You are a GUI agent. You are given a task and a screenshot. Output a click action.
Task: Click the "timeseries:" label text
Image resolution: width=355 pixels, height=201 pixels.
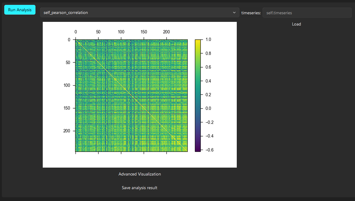coord(251,13)
